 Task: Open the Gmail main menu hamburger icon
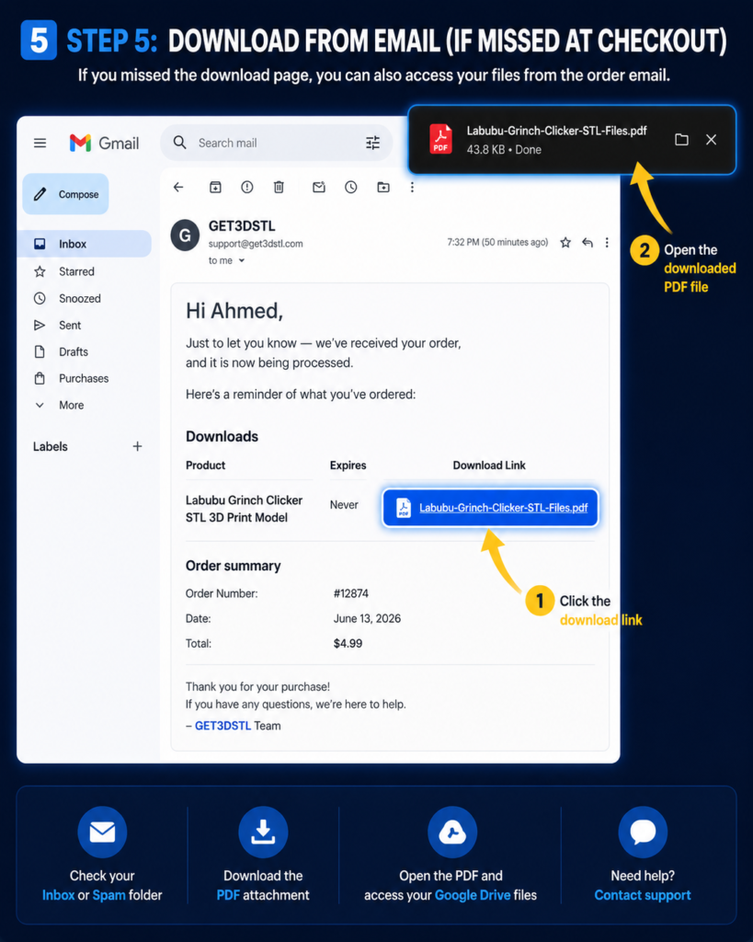click(x=40, y=143)
